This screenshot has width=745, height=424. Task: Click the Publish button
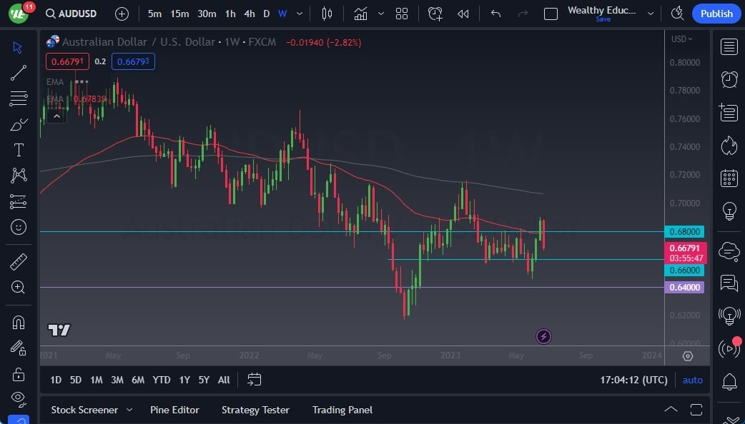click(x=716, y=13)
